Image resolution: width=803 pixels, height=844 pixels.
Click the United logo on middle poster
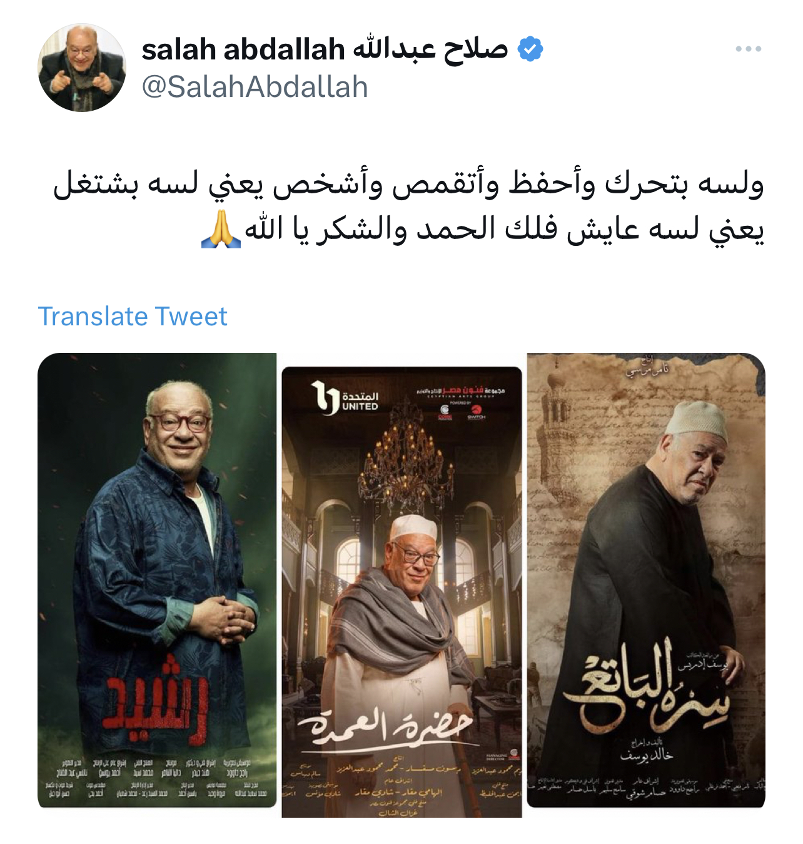click(x=345, y=399)
